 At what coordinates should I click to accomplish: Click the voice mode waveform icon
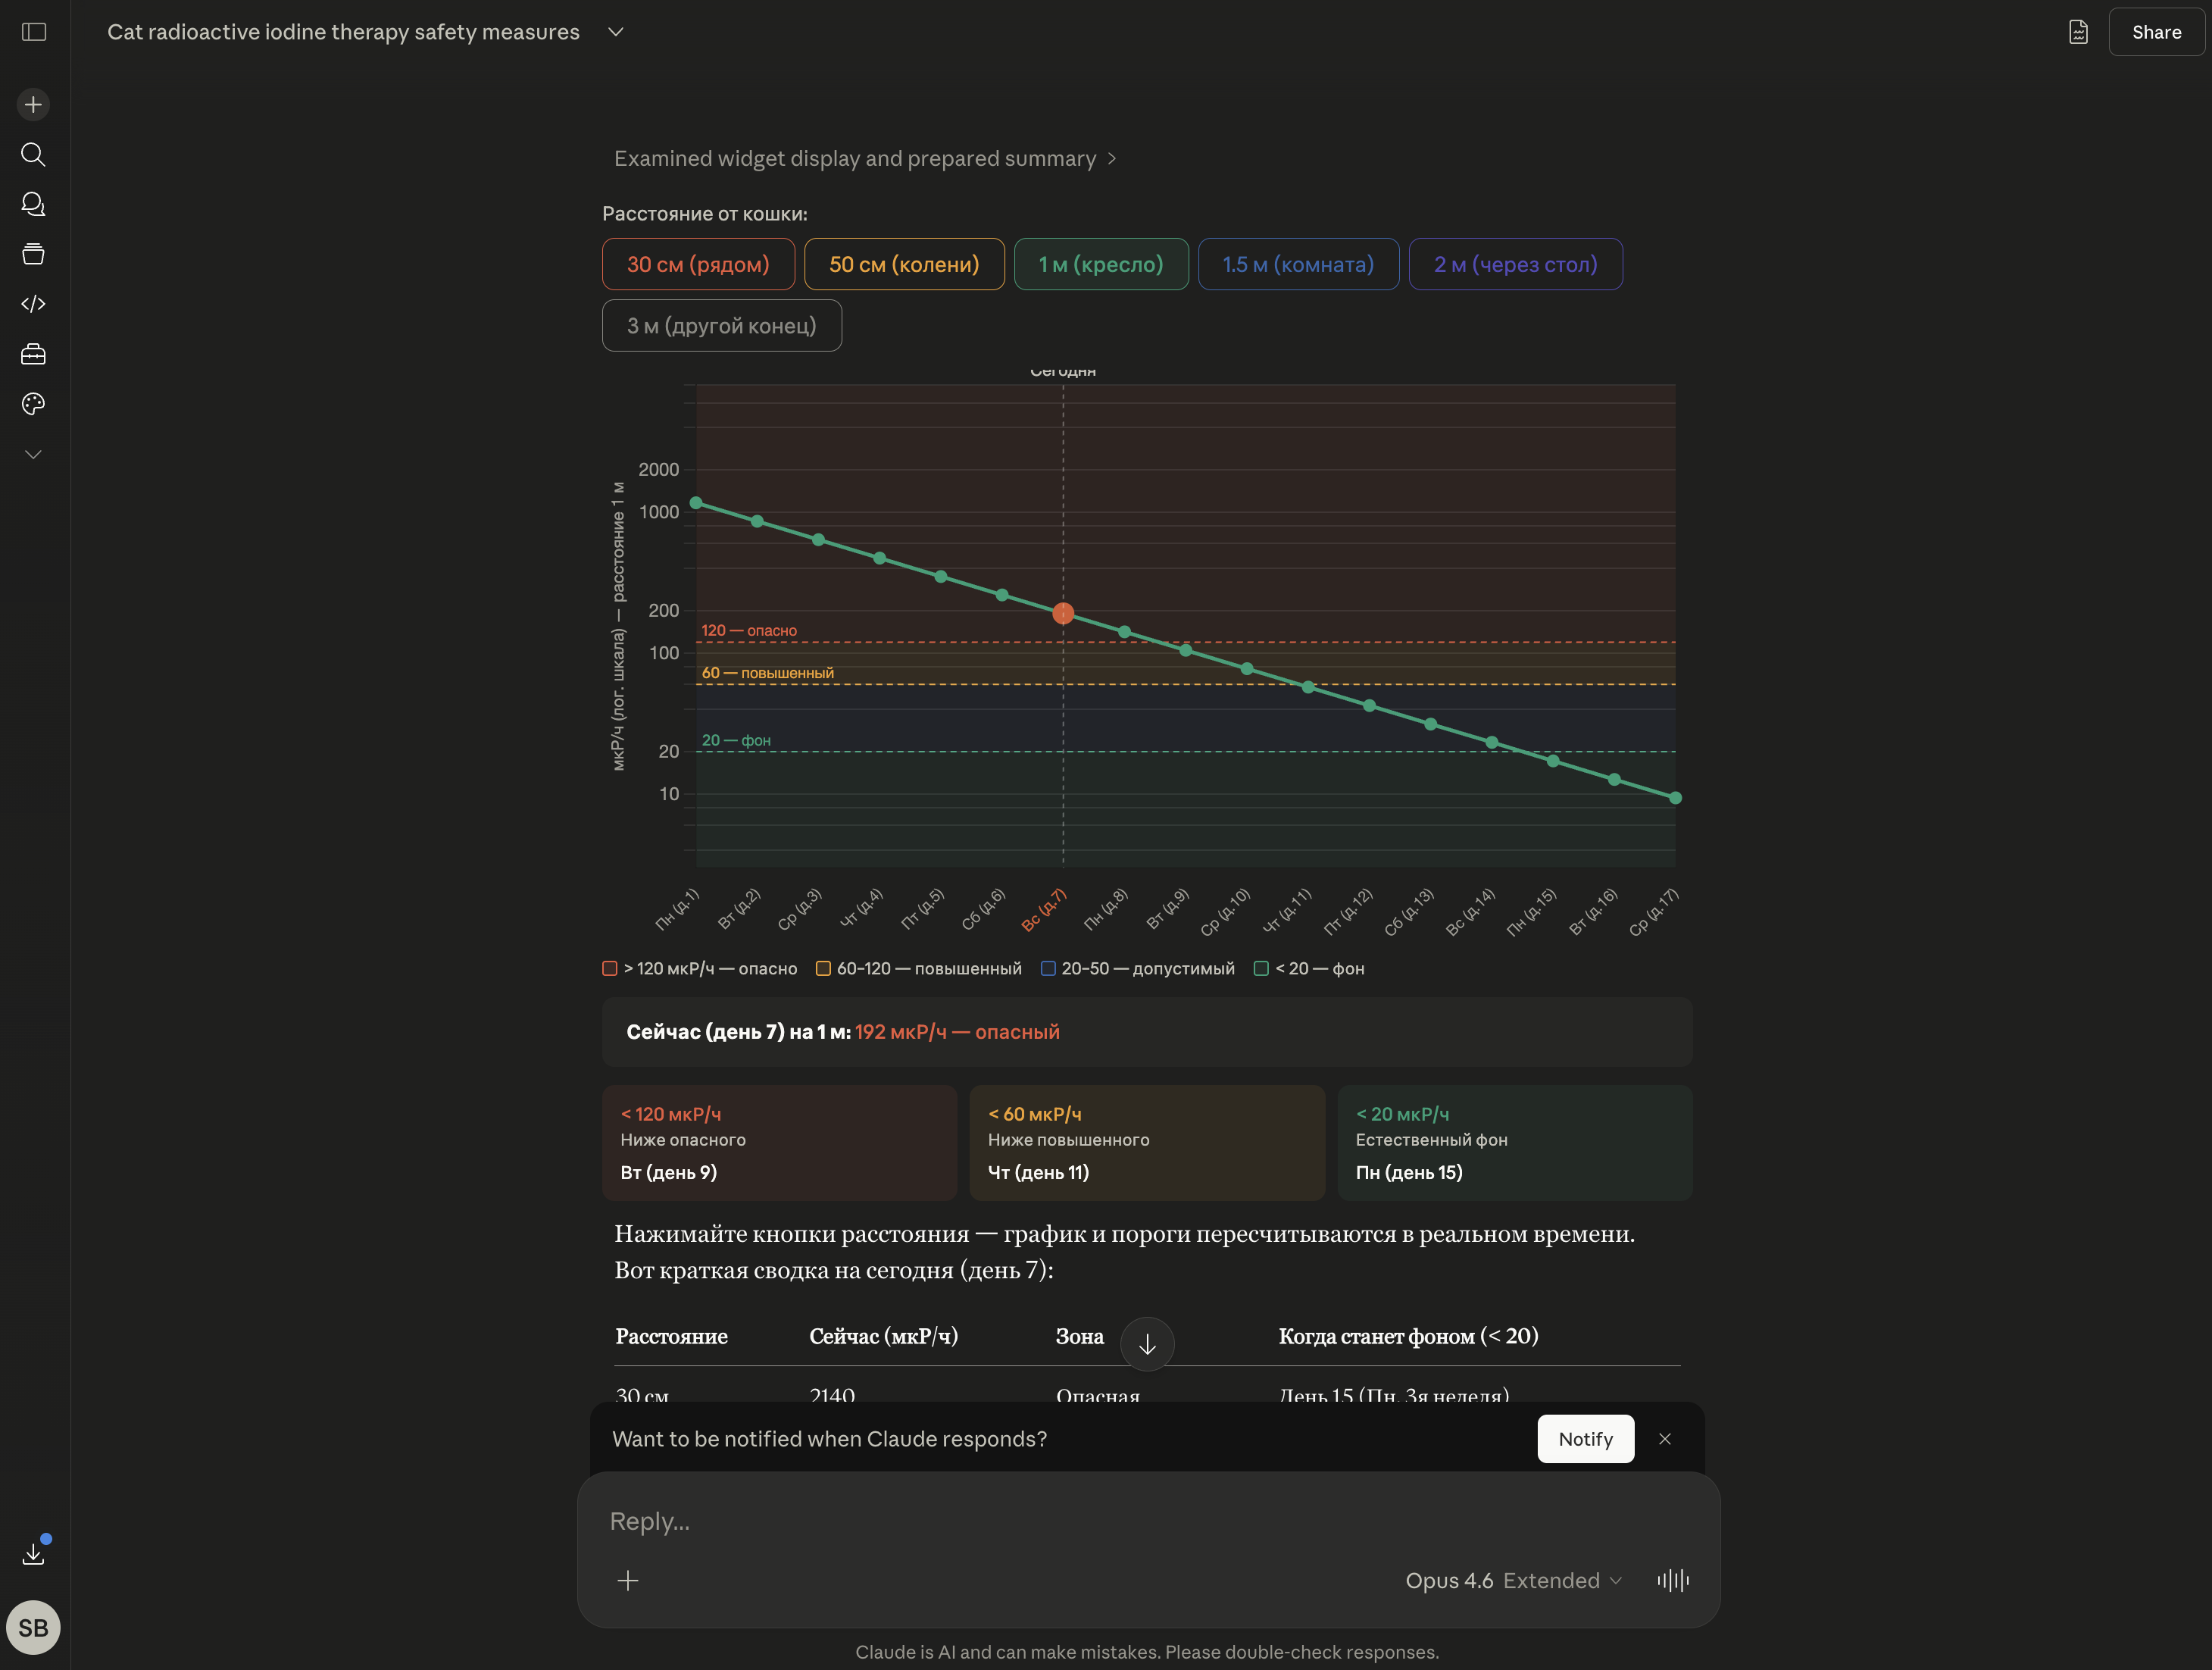pyautogui.click(x=1672, y=1580)
